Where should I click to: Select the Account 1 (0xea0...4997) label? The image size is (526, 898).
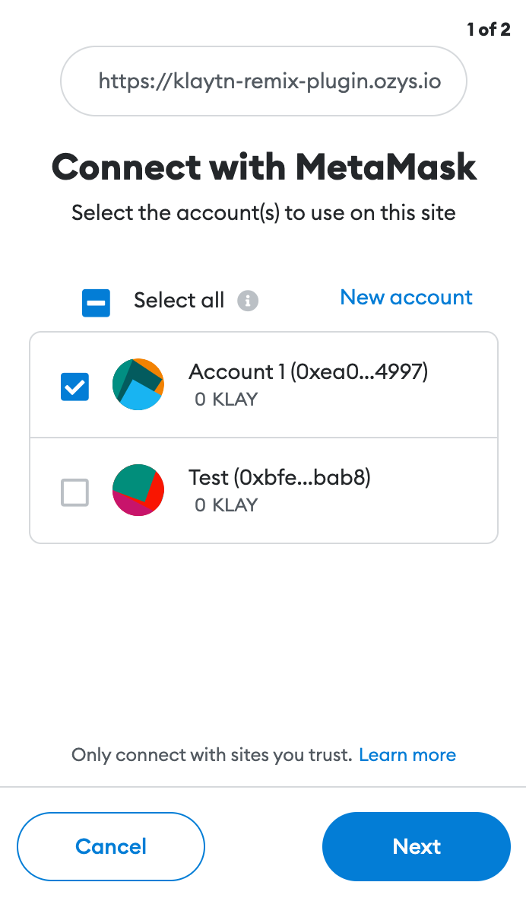pyautogui.click(x=308, y=371)
